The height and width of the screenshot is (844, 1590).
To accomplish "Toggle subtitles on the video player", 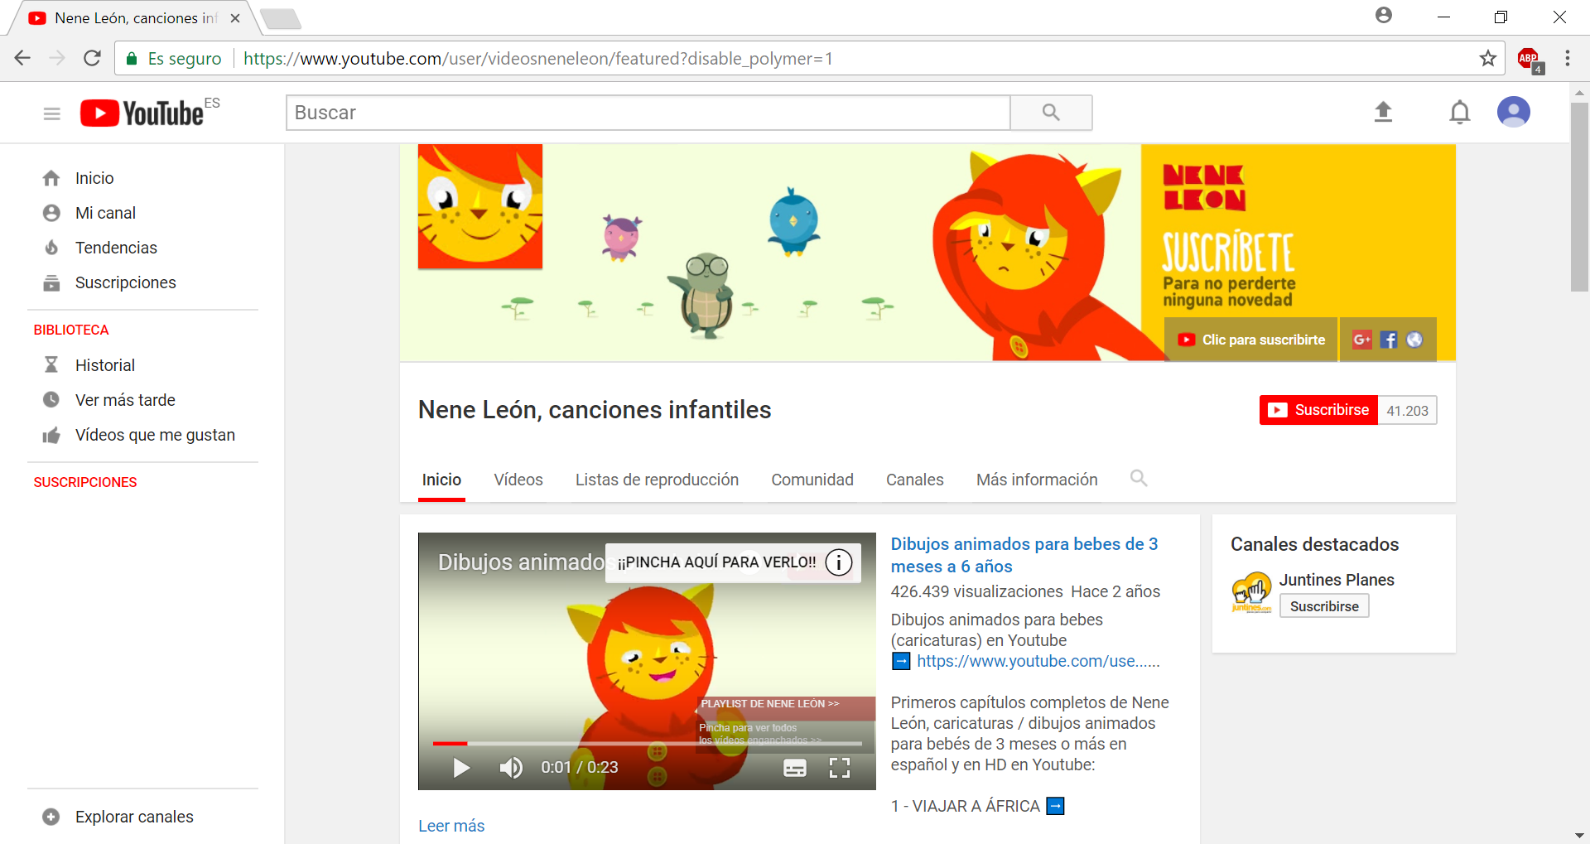I will 795,768.
